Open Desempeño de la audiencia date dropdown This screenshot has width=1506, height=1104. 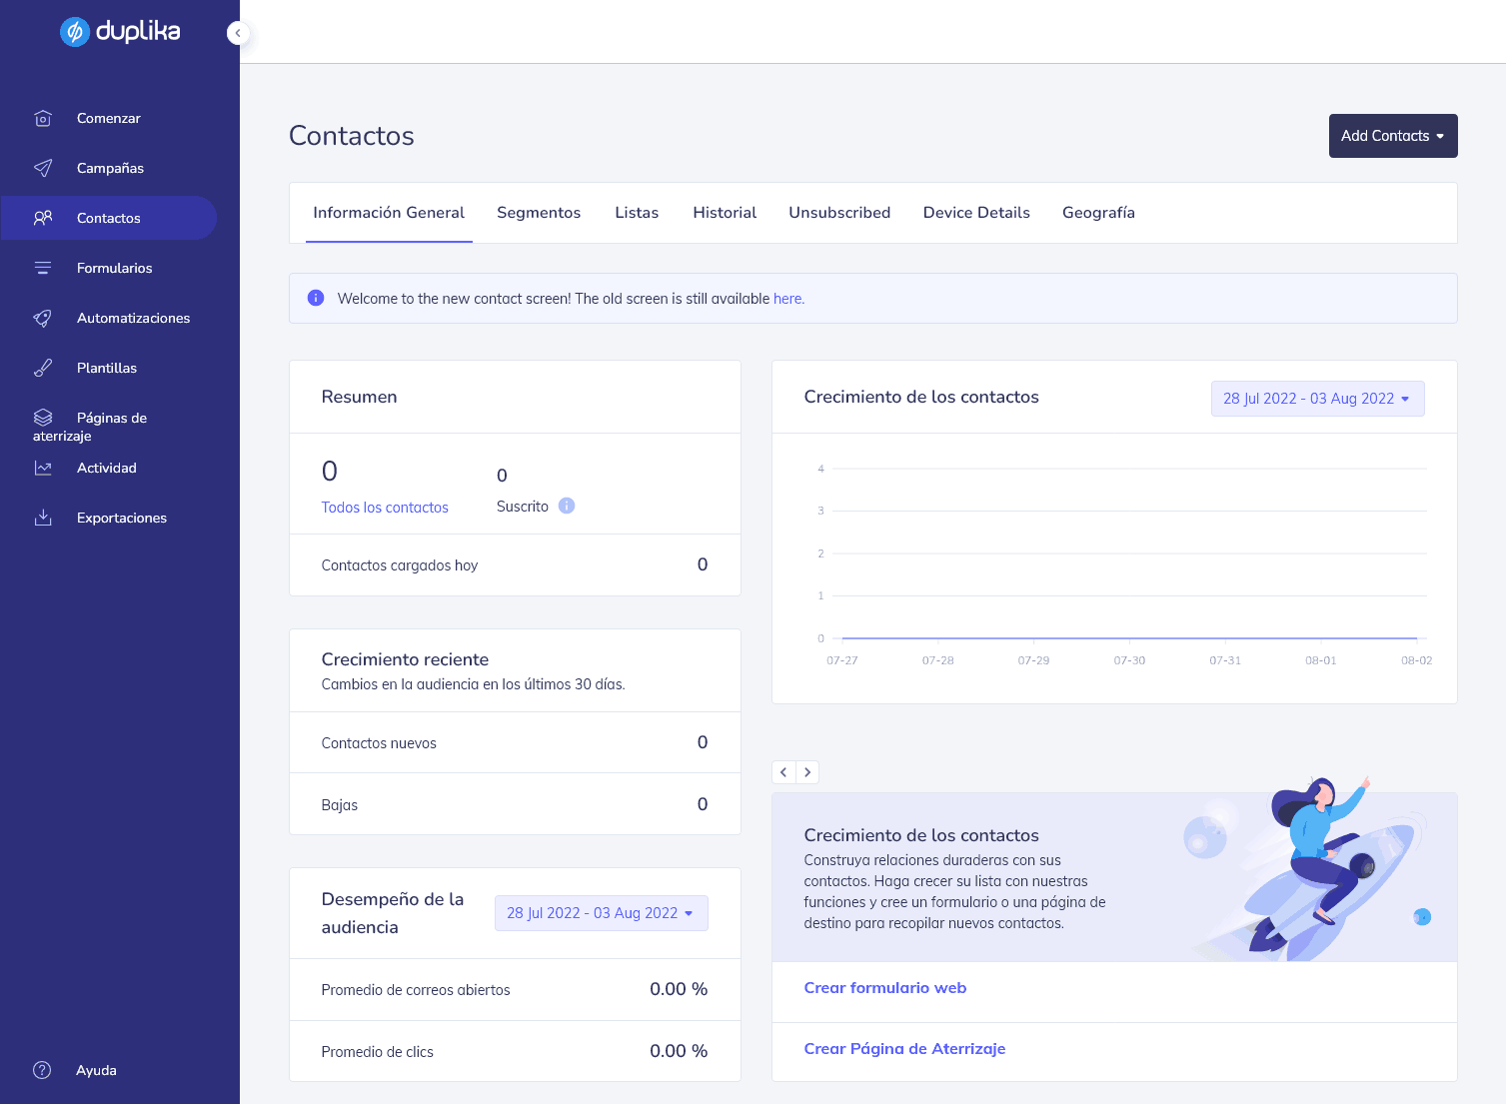click(x=601, y=913)
